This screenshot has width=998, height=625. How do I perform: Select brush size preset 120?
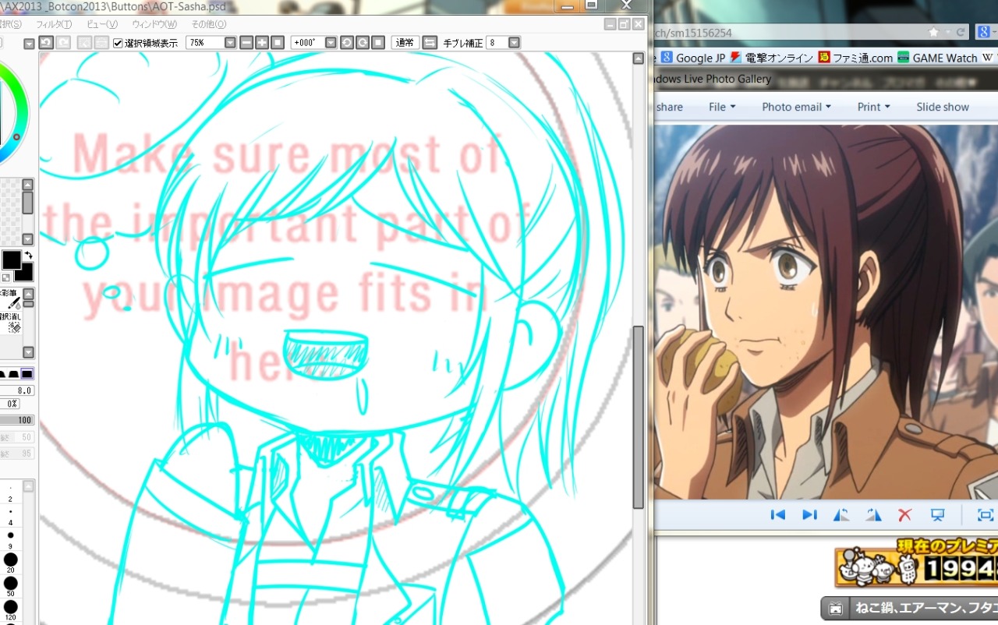click(10, 611)
